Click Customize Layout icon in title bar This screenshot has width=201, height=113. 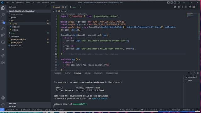179,3
